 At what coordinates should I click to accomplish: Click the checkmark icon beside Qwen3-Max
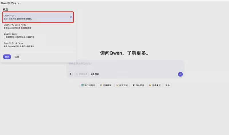click(71, 17)
